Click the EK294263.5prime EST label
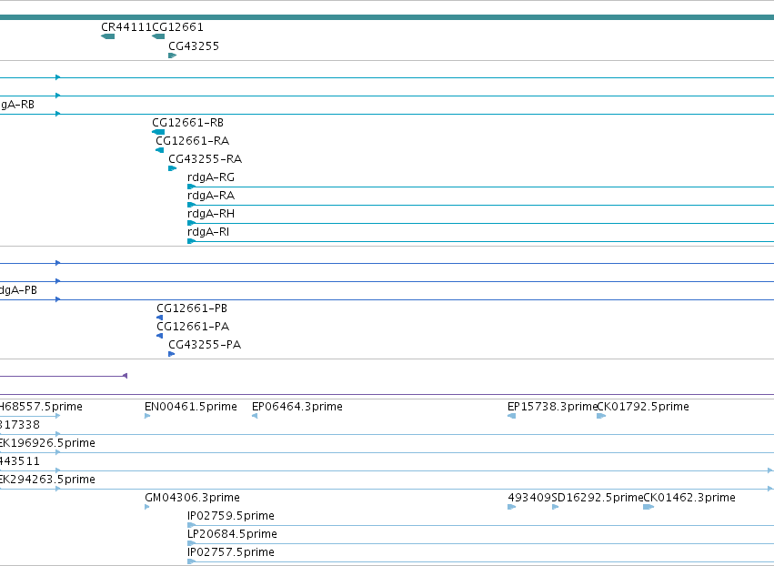This screenshot has height=566, width=774. tap(47, 480)
